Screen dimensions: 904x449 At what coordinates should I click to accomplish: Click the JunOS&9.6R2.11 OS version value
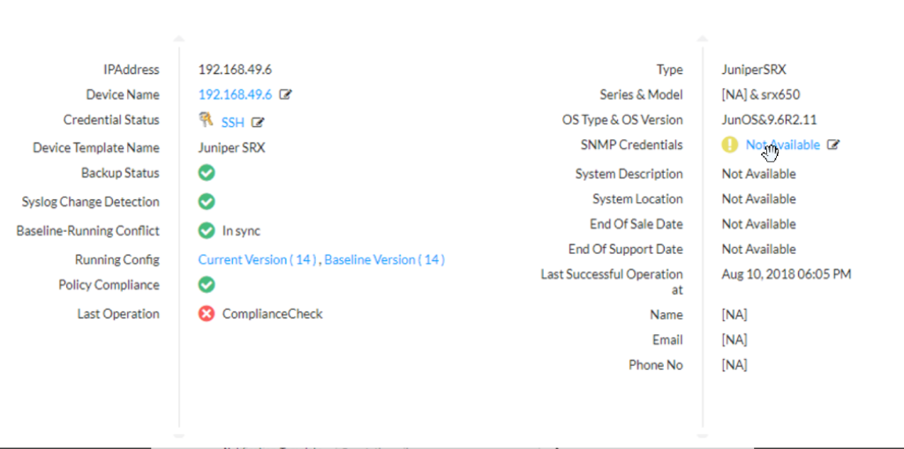pyautogui.click(x=771, y=120)
